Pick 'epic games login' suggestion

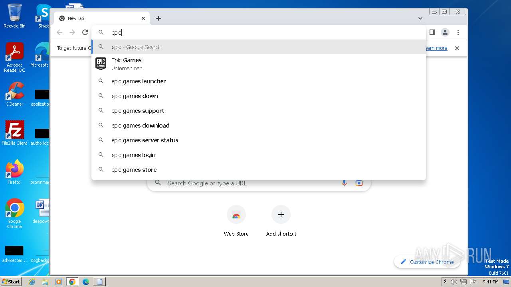point(259,155)
